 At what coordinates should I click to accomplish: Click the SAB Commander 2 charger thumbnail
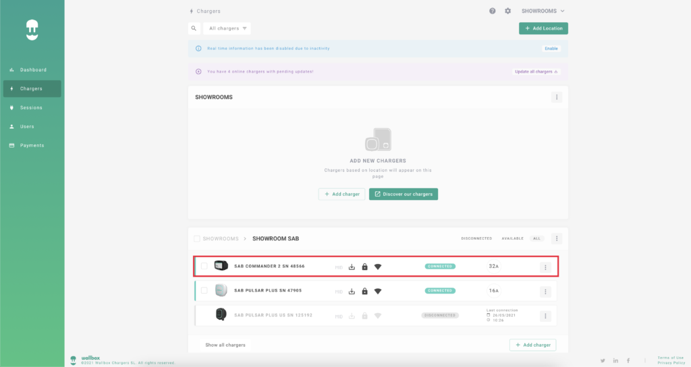(221, 265)
